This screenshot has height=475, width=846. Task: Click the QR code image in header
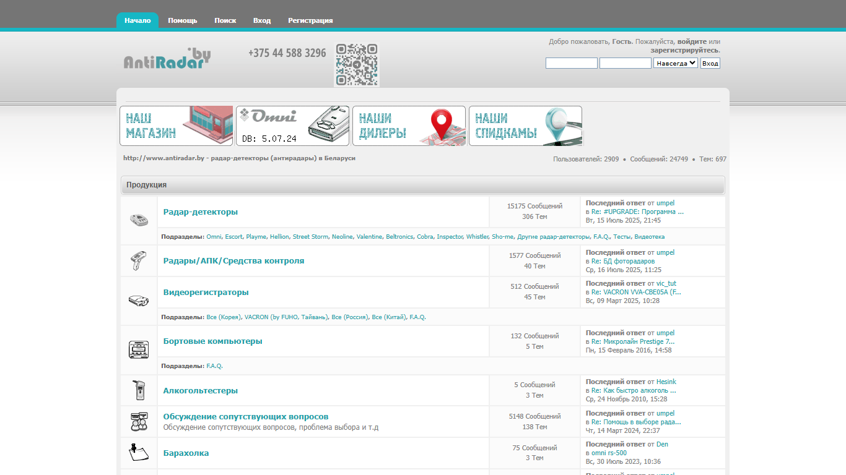pyautogui.click(x=357, y=64)
